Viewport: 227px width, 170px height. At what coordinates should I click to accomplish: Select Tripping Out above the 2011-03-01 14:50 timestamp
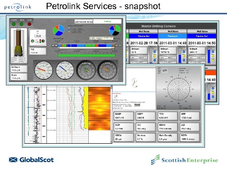pyautogui.click(x=201, y=36)
